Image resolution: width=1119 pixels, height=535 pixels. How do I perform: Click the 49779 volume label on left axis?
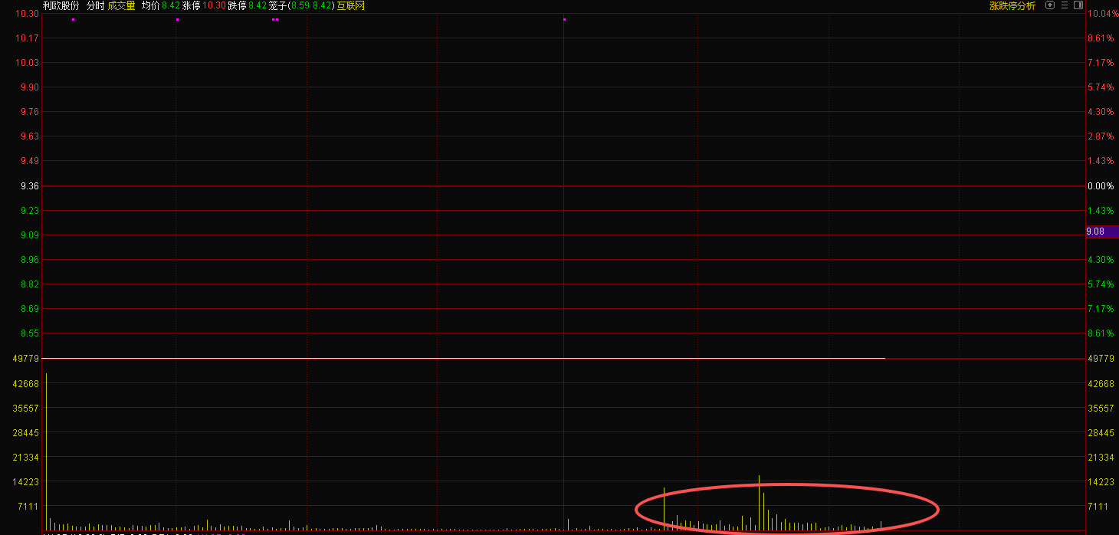point(27,359)
